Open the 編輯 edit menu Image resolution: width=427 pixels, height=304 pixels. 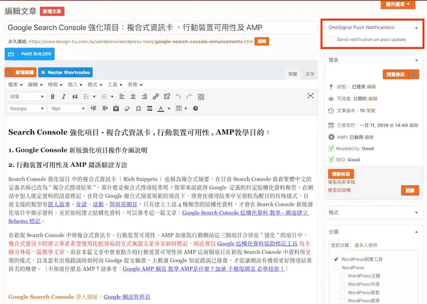(x=35, y=84)
